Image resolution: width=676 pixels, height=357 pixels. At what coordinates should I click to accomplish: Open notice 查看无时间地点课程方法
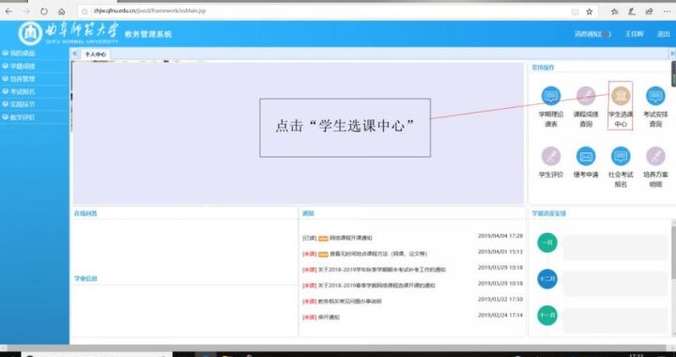[378, 254]
